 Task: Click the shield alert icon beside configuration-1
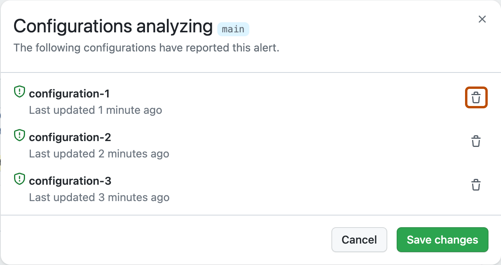pos(20,91)
